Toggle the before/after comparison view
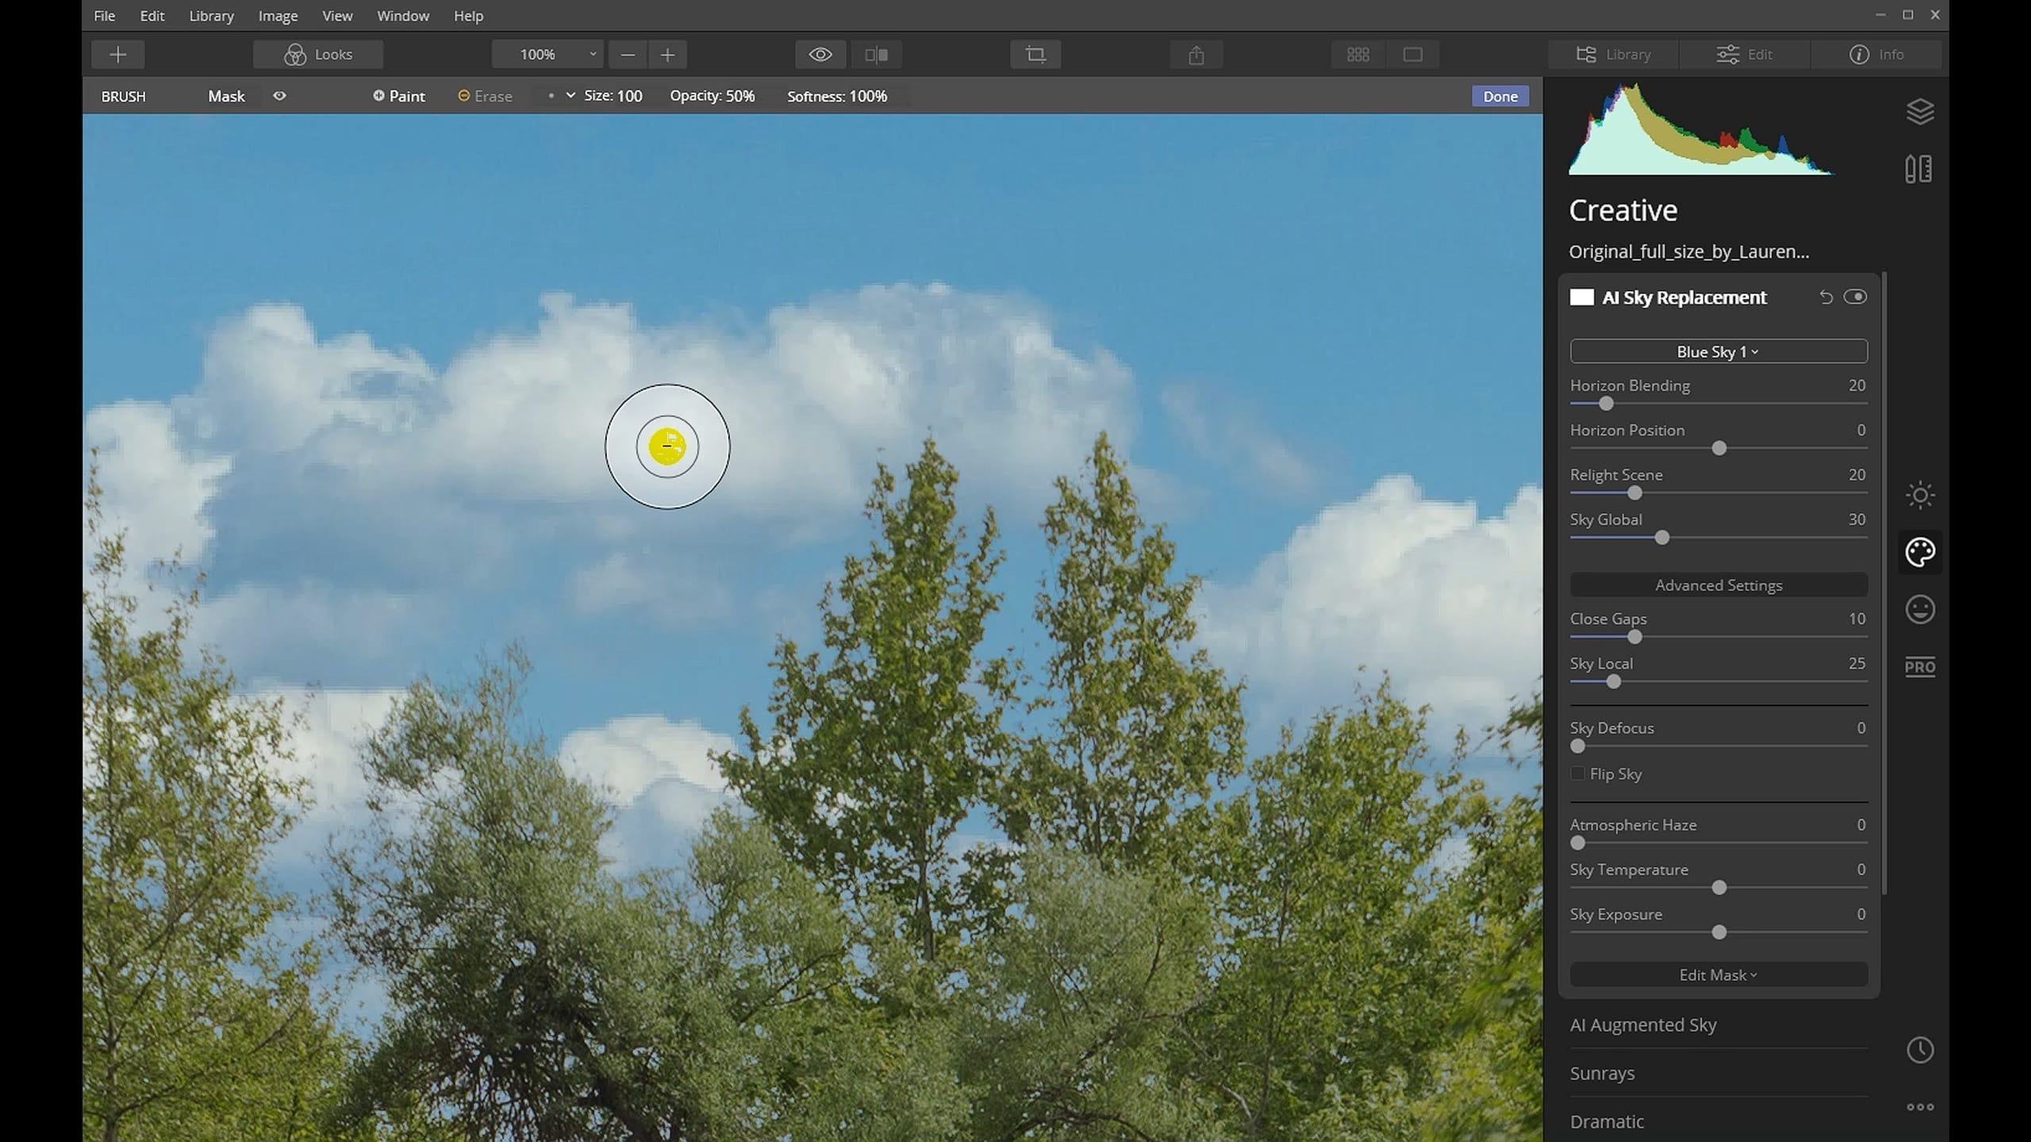Viewport: 2031px width, 1142px height. click(x=875, y=54)
